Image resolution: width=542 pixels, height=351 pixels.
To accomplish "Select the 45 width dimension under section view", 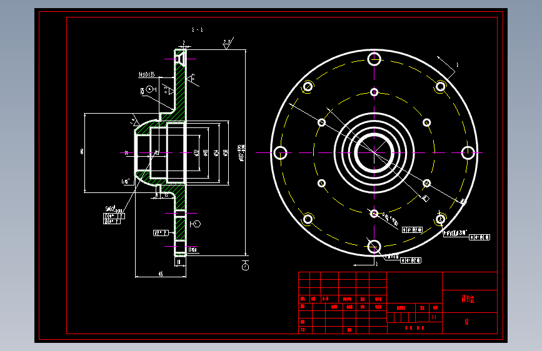I will coord(161,274).
